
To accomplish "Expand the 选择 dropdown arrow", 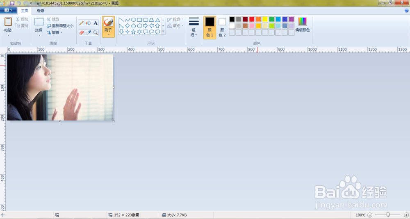I will click(x=39, y=35).
